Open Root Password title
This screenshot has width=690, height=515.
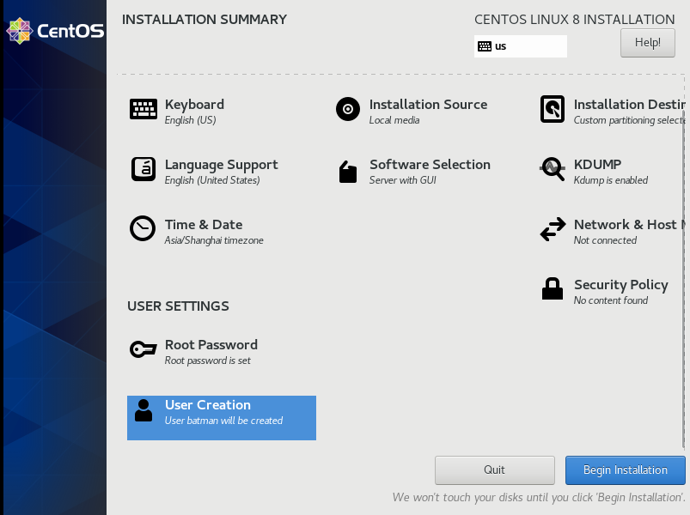[211, 345]
